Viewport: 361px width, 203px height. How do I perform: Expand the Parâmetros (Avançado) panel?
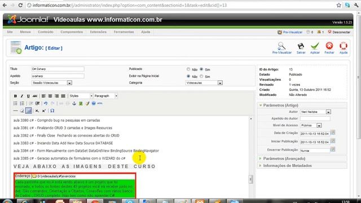284,158
